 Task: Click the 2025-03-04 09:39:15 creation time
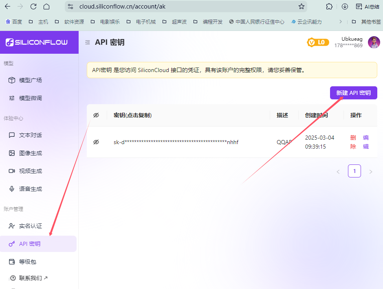319,142
